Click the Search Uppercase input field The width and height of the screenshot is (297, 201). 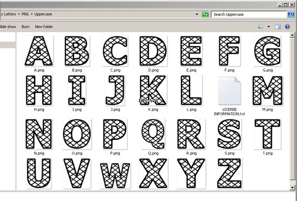click(249, 15)
